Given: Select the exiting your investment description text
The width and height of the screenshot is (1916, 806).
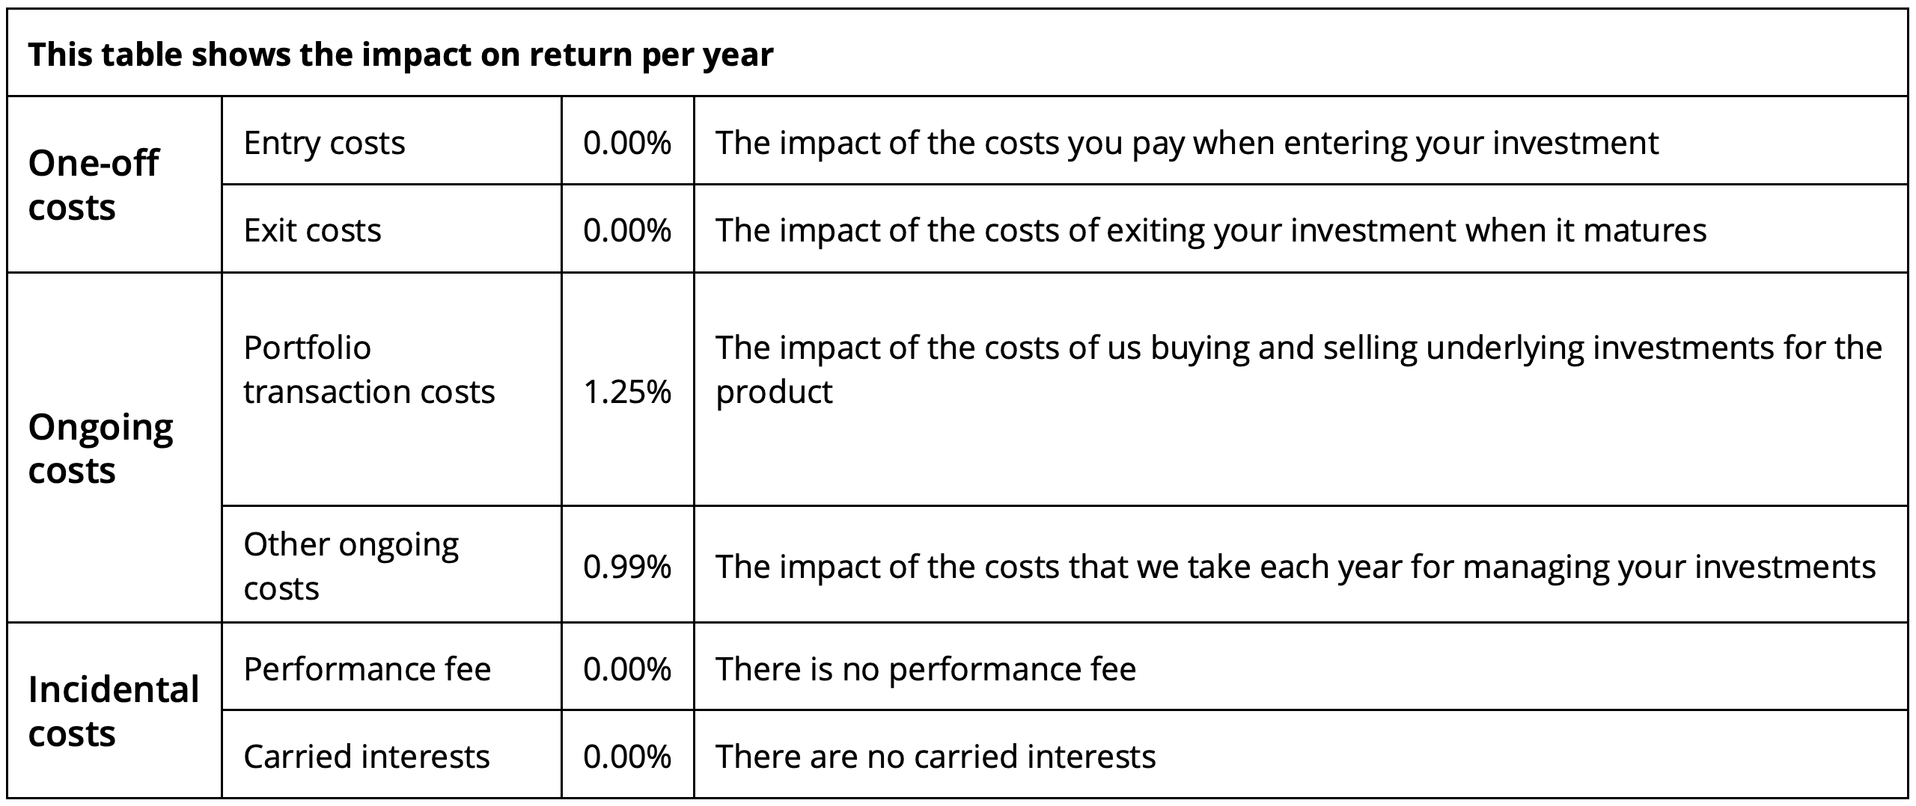Looking at the screenshot, I should tap(1211, 230).
